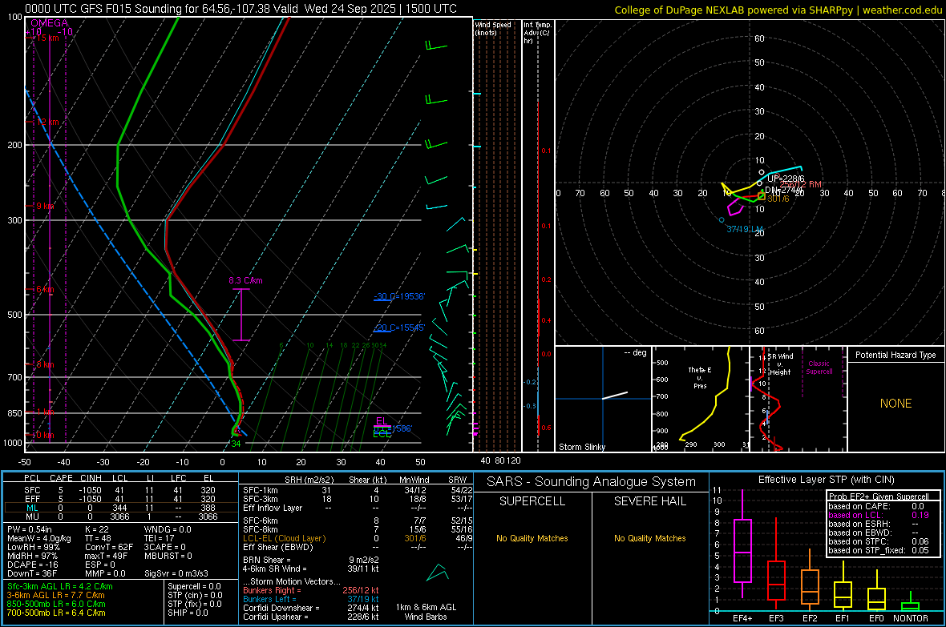Select the 12 km height marker
The width and height of the screenshot is (946, 627).
(47, 122)
